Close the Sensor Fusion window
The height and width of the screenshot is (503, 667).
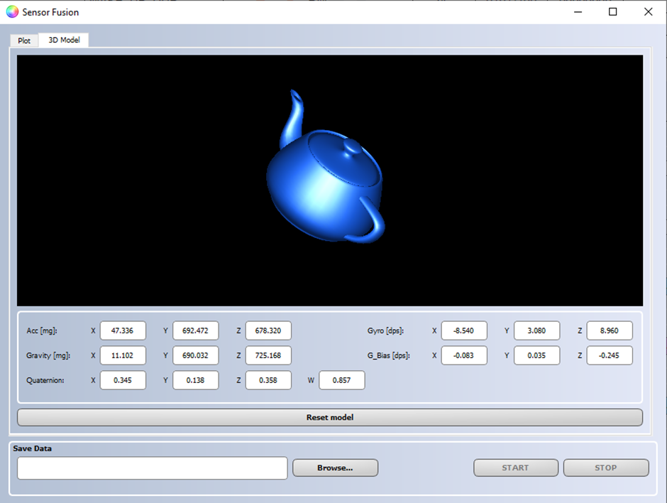(x=649, y=12)
